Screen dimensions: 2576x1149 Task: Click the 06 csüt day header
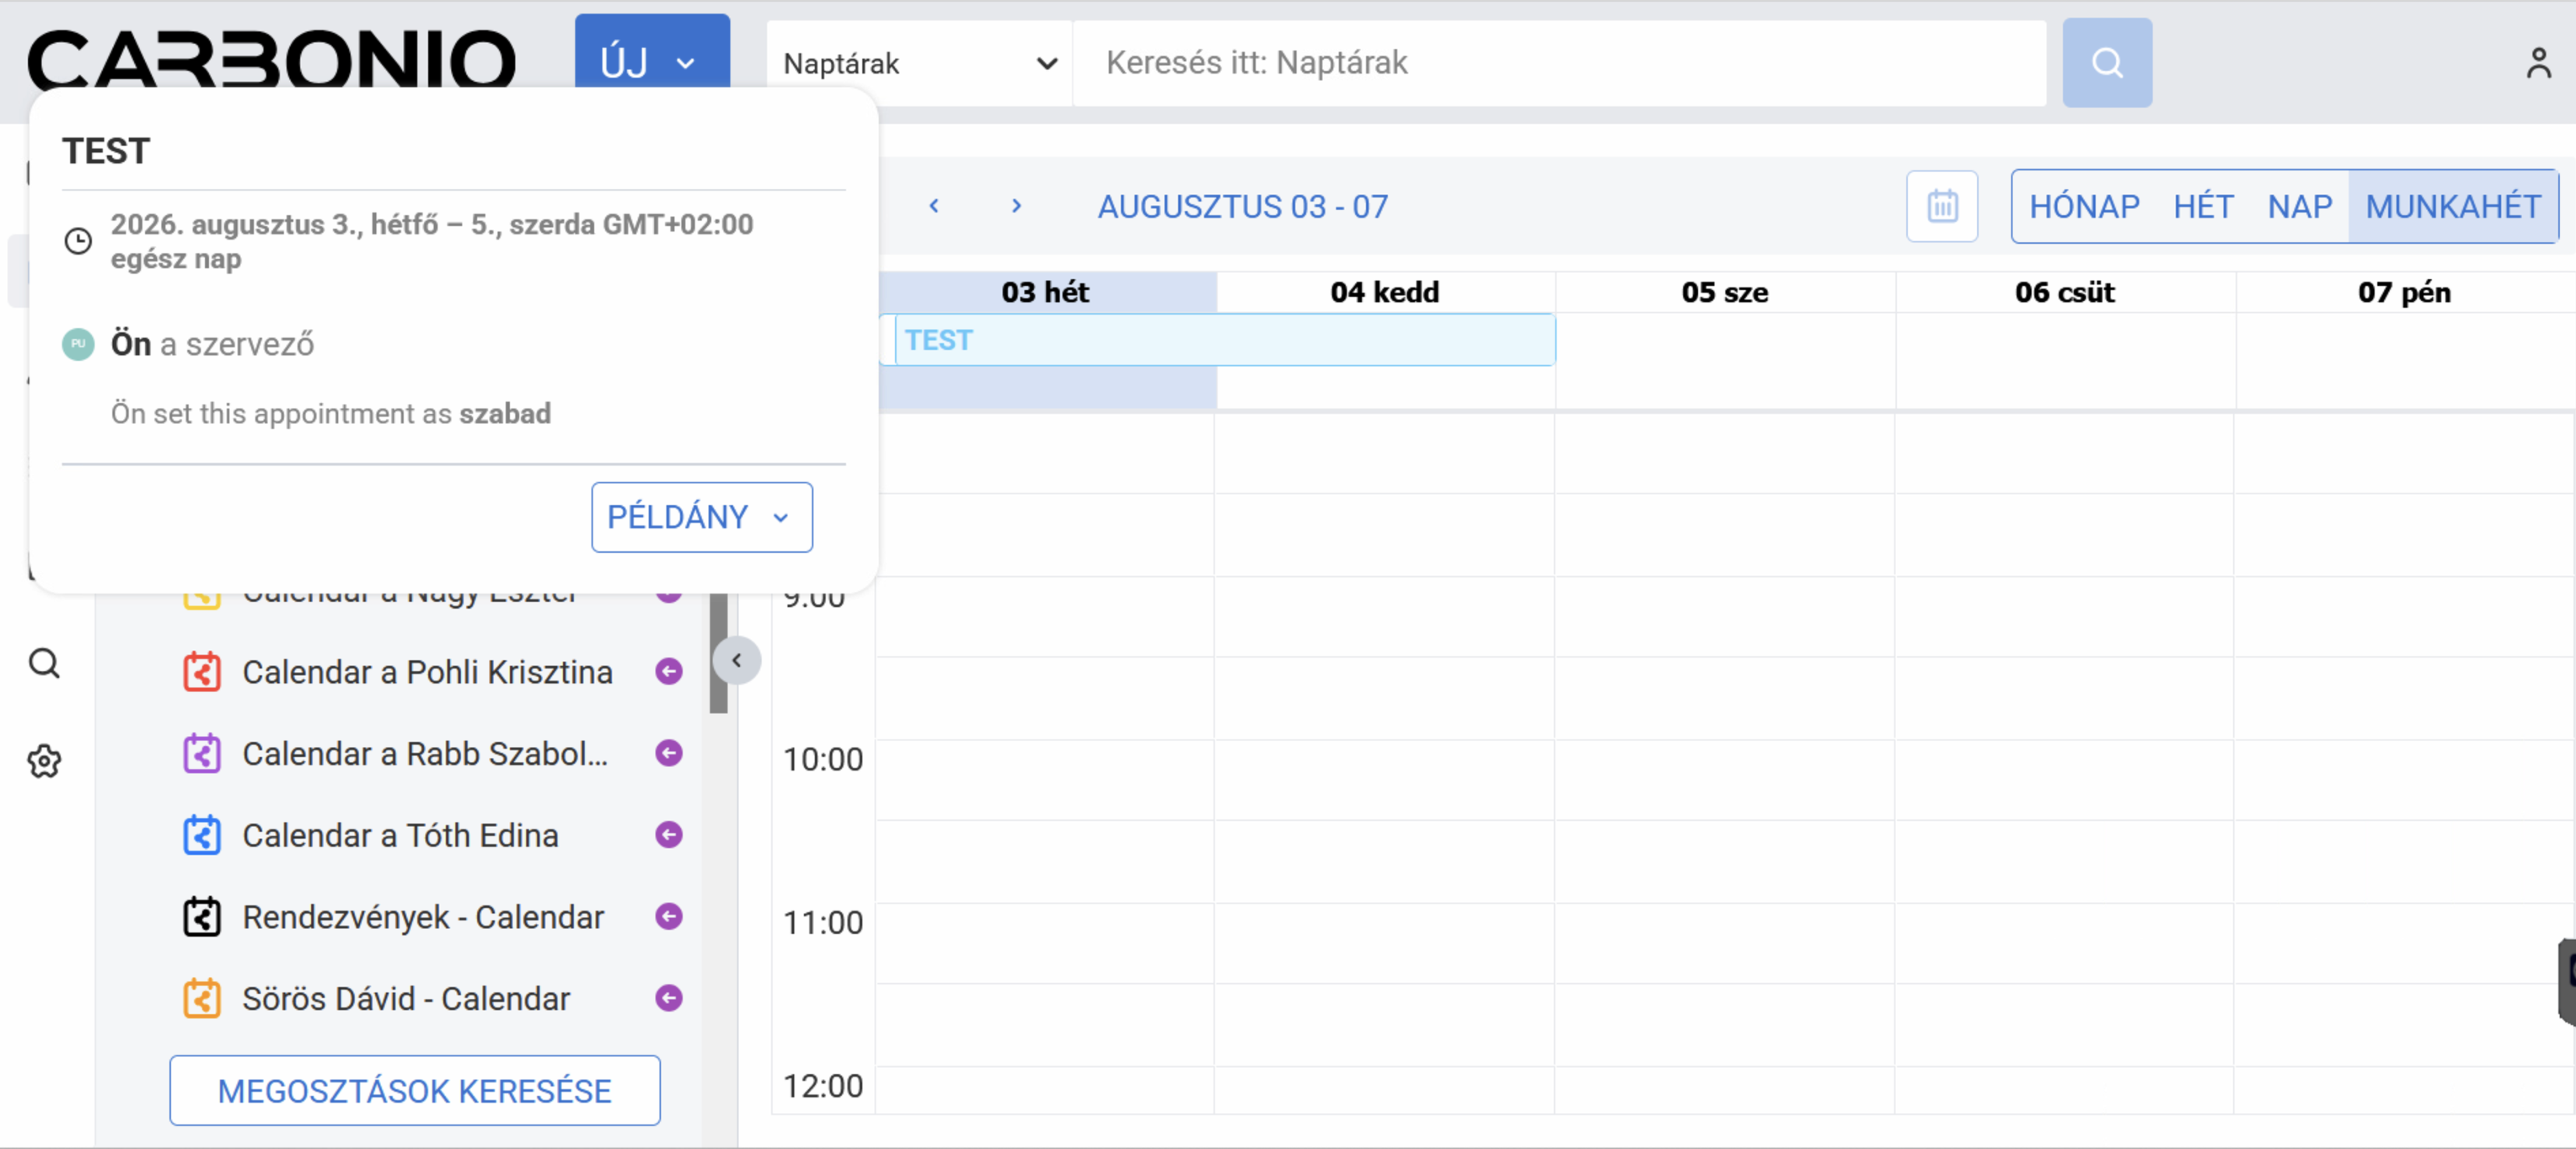click(2065, 292)
